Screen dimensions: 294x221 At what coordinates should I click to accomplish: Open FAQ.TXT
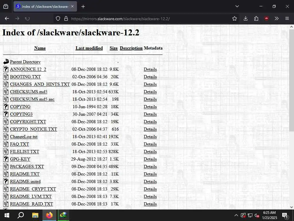20,144
